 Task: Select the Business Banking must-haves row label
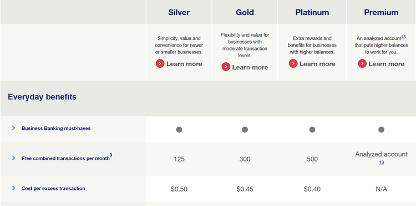56,128
